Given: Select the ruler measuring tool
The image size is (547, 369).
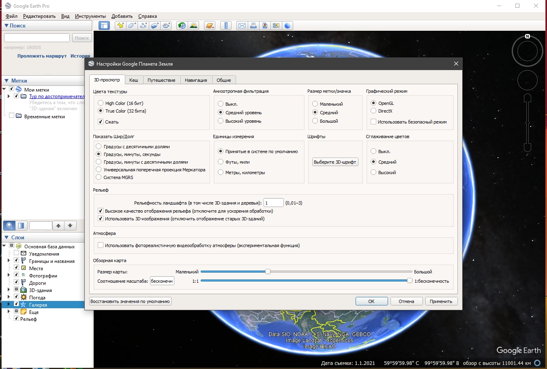Looking at the screenshot, I should click(226, 26).
